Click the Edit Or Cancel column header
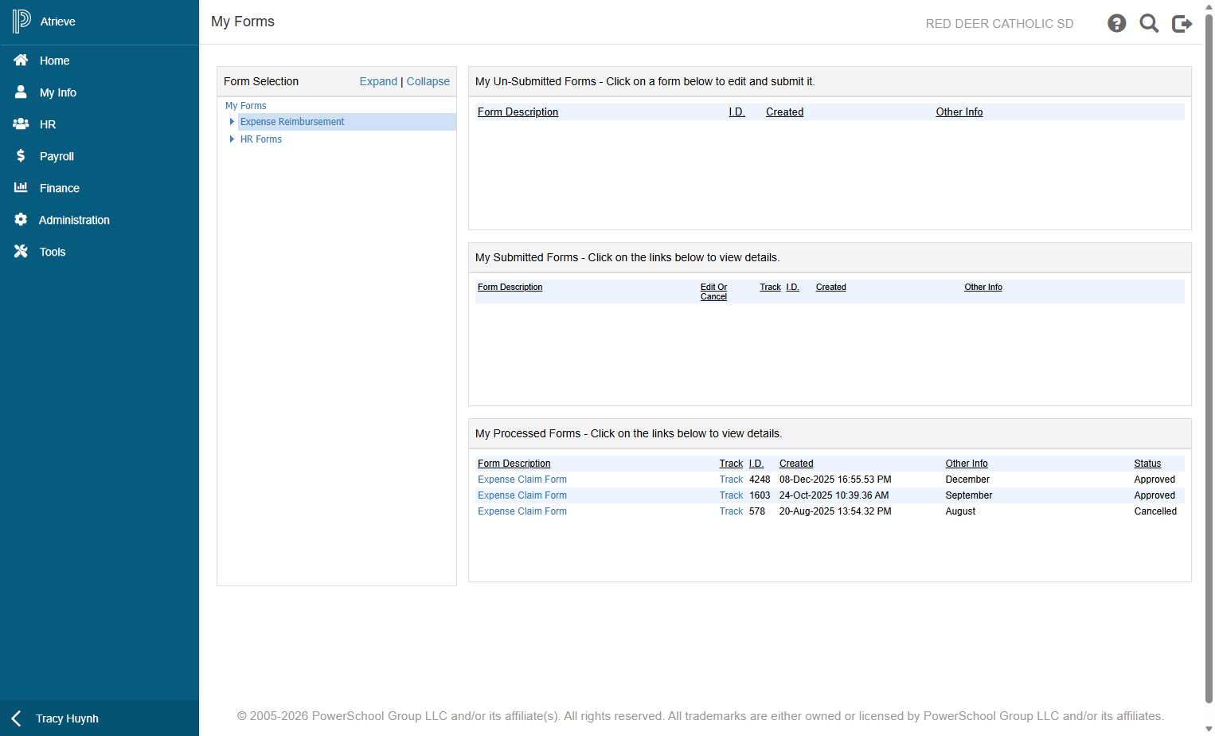This screenshot has height=736, width=1215. (x=713, y=292)
